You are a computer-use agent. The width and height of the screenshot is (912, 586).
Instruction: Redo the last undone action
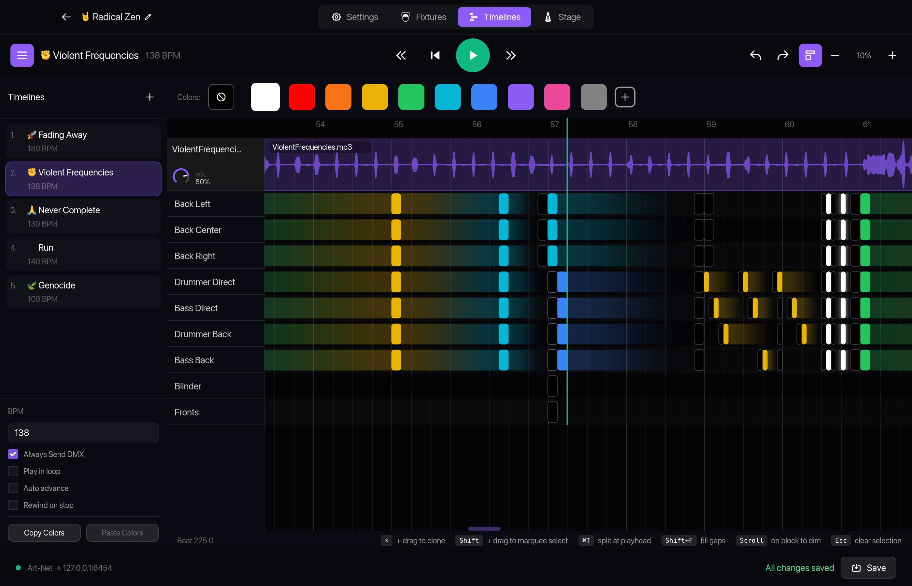coord(783,56)
